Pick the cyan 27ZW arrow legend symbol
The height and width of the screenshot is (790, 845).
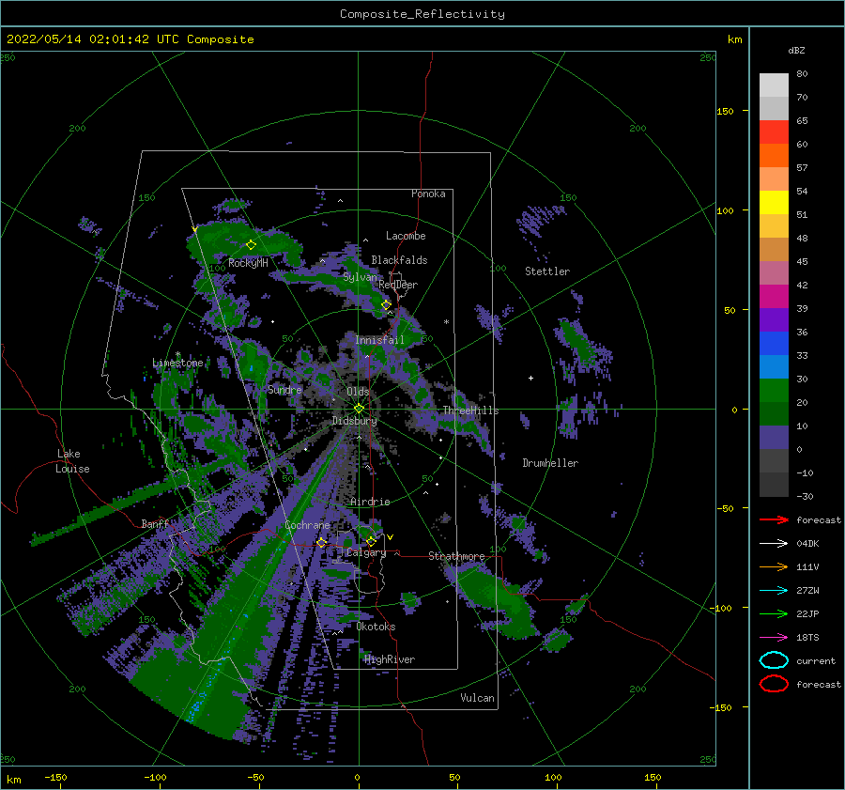click(x=774, y=591)
